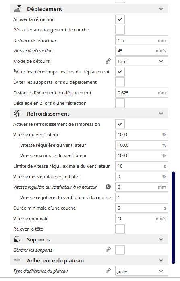Image resolution: width=180 pixels, height=281 pixels.
Task: Toggle the Relever la tête checkbox
Action: click(x=120, y=229)
